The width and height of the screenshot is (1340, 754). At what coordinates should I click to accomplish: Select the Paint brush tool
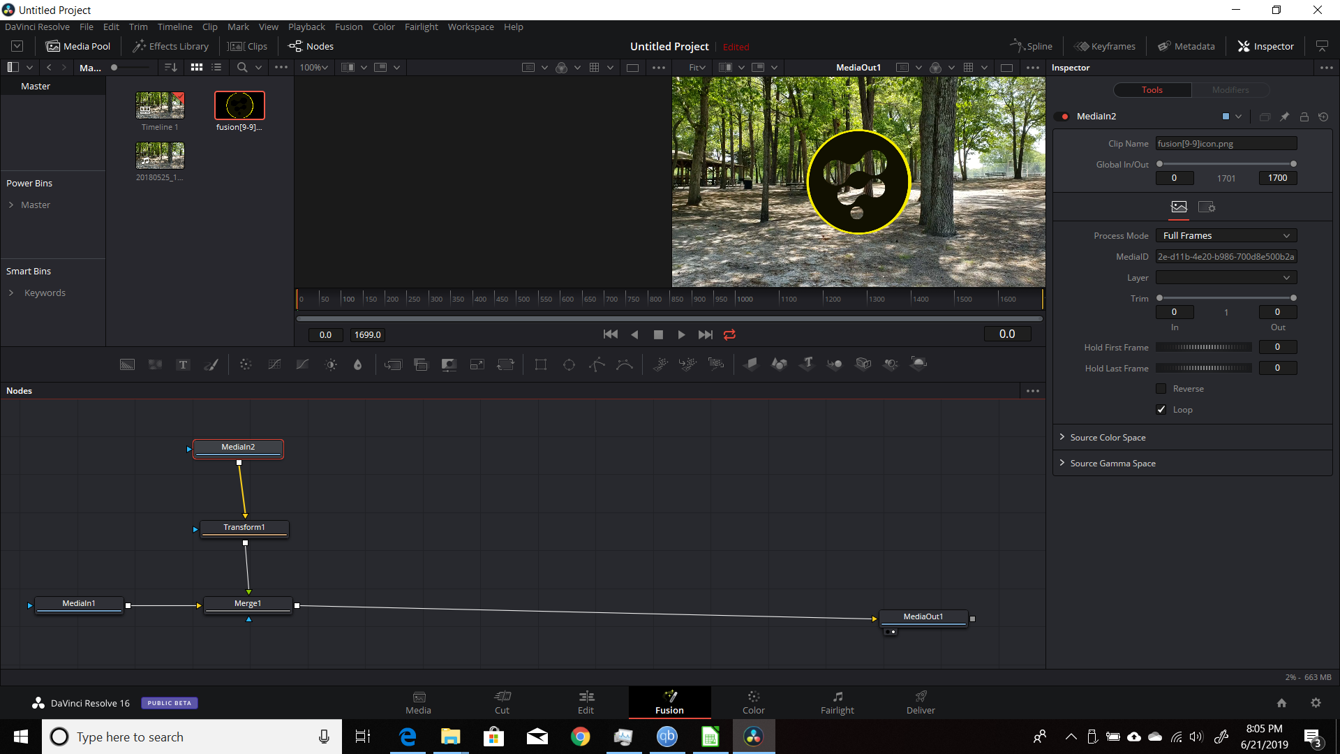point(211,364)
